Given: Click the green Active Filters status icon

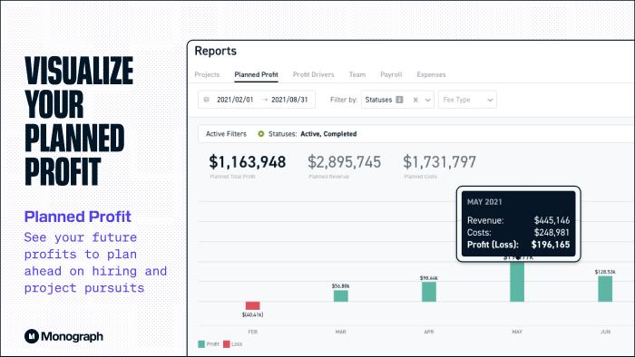Looking at the screenshot, I should tap(261, 134).
